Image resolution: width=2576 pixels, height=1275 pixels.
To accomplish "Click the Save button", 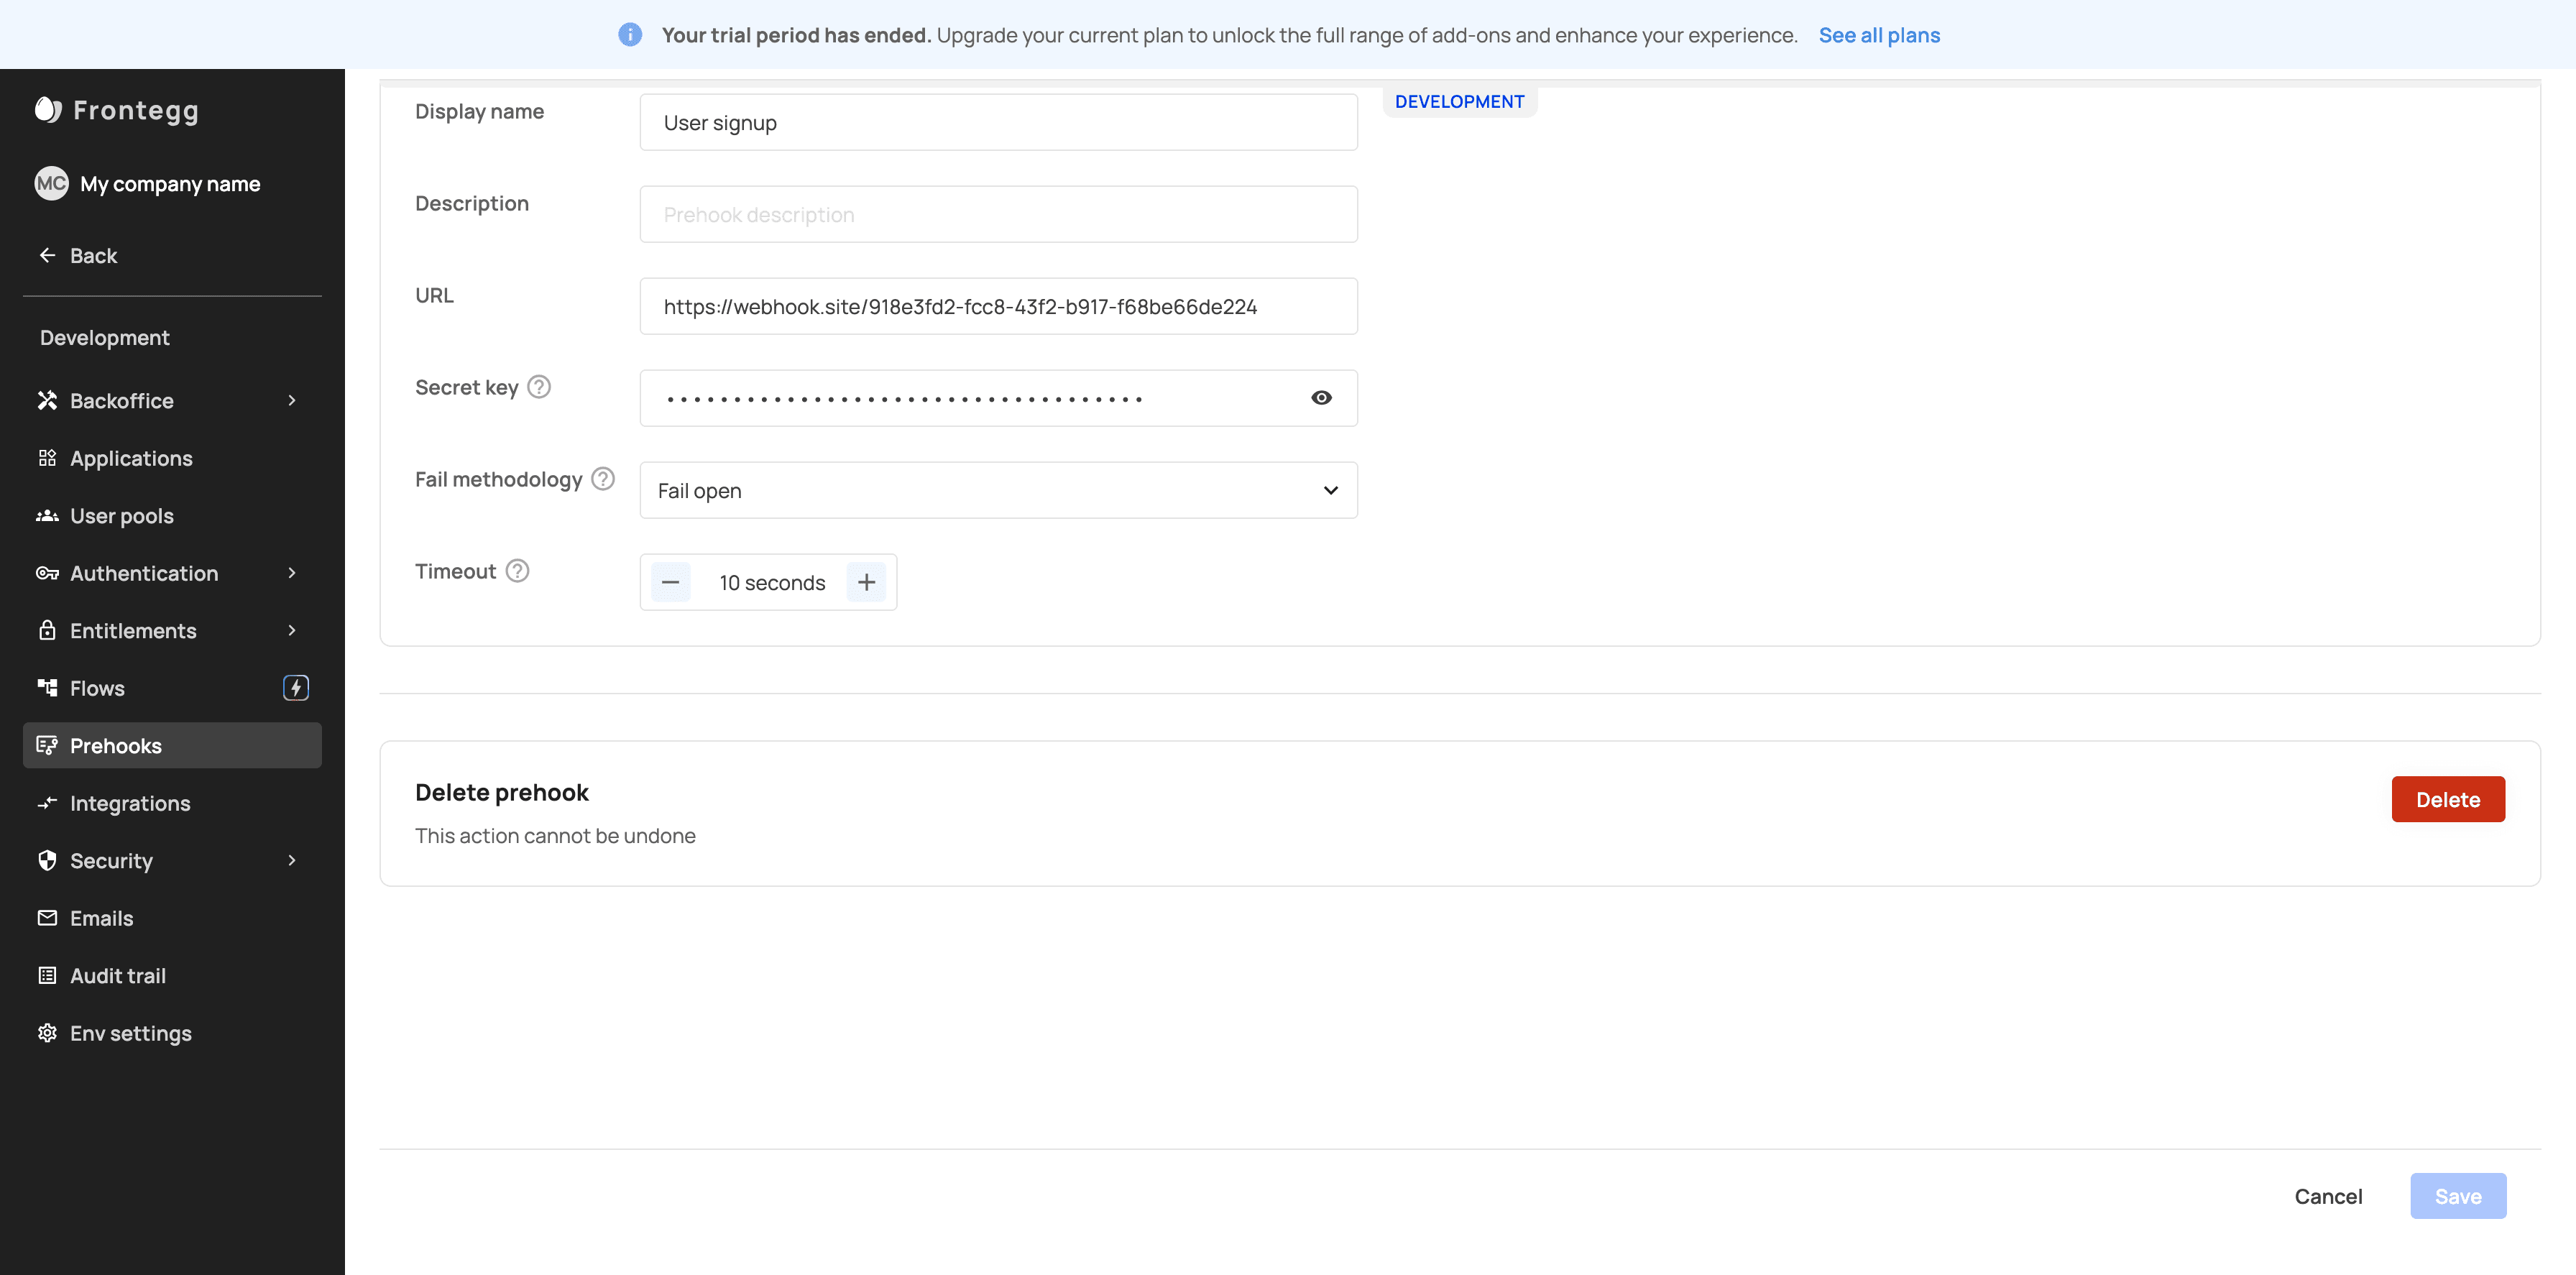I will 2458,1196.
